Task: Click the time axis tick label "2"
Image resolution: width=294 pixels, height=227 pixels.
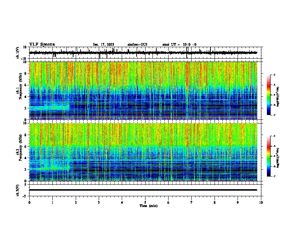Action: pyautogui.click(x=76, y=203)
